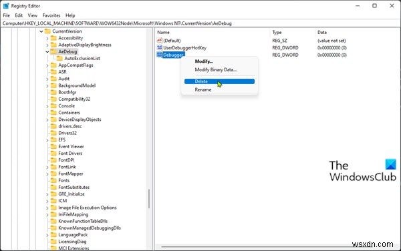Click the (Default) string value icon
The width and height of the screenshot is (401, 251).
coord(160,40)
